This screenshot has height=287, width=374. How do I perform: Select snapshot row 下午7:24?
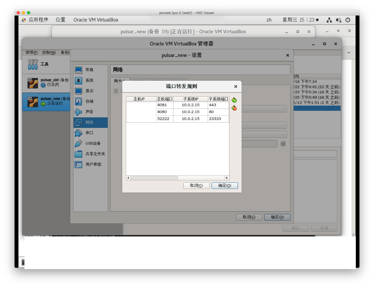(x=317, y=81)
